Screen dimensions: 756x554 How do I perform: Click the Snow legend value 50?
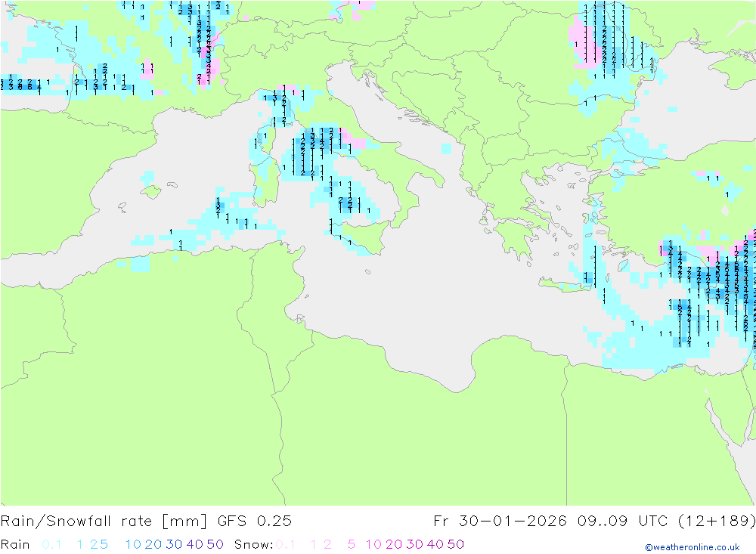456,544
